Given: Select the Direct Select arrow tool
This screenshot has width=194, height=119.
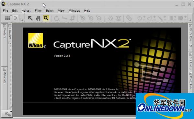Looking at the screenshot, I should 30,18.
